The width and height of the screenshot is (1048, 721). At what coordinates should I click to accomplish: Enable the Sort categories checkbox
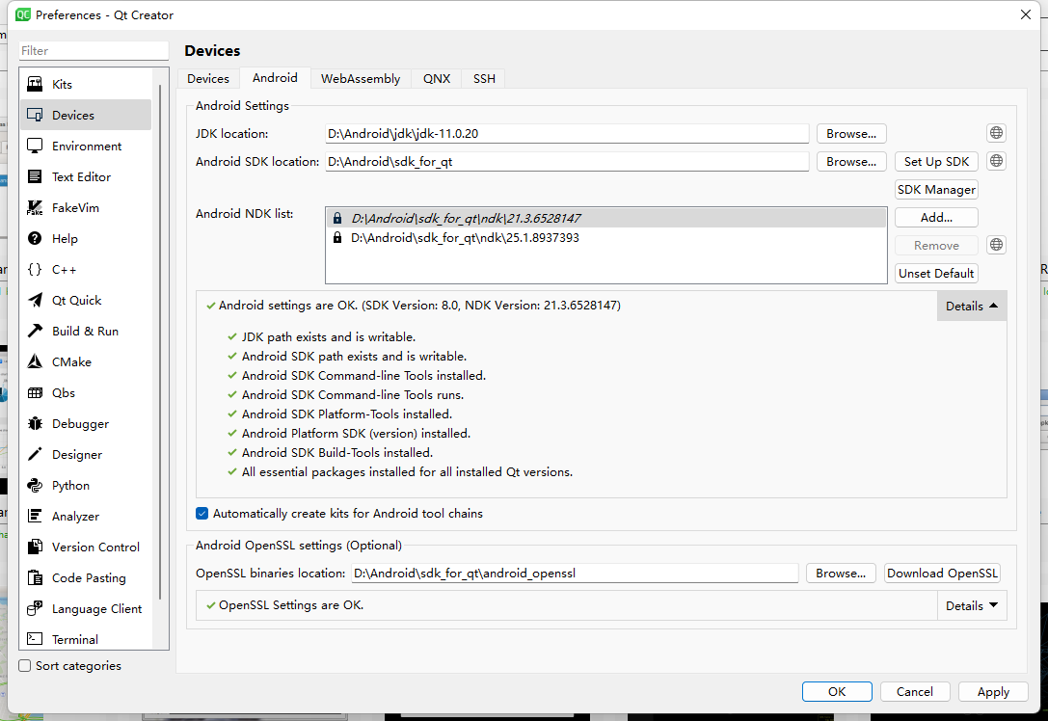pos(25,665)
